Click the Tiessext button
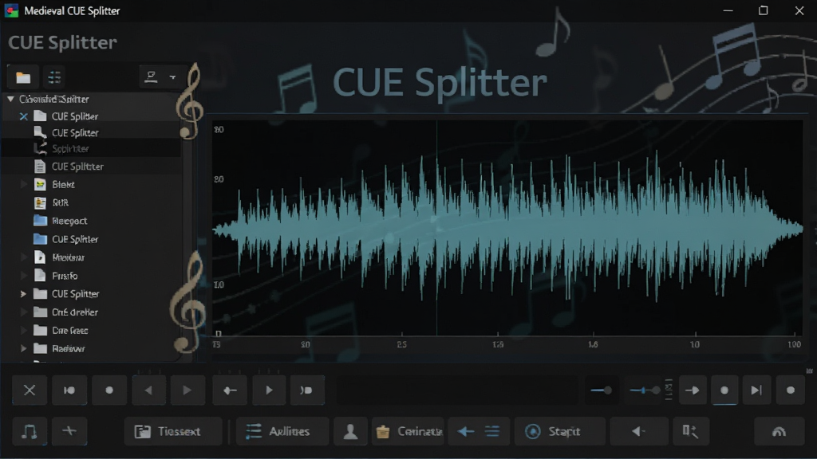 point(173,431)
